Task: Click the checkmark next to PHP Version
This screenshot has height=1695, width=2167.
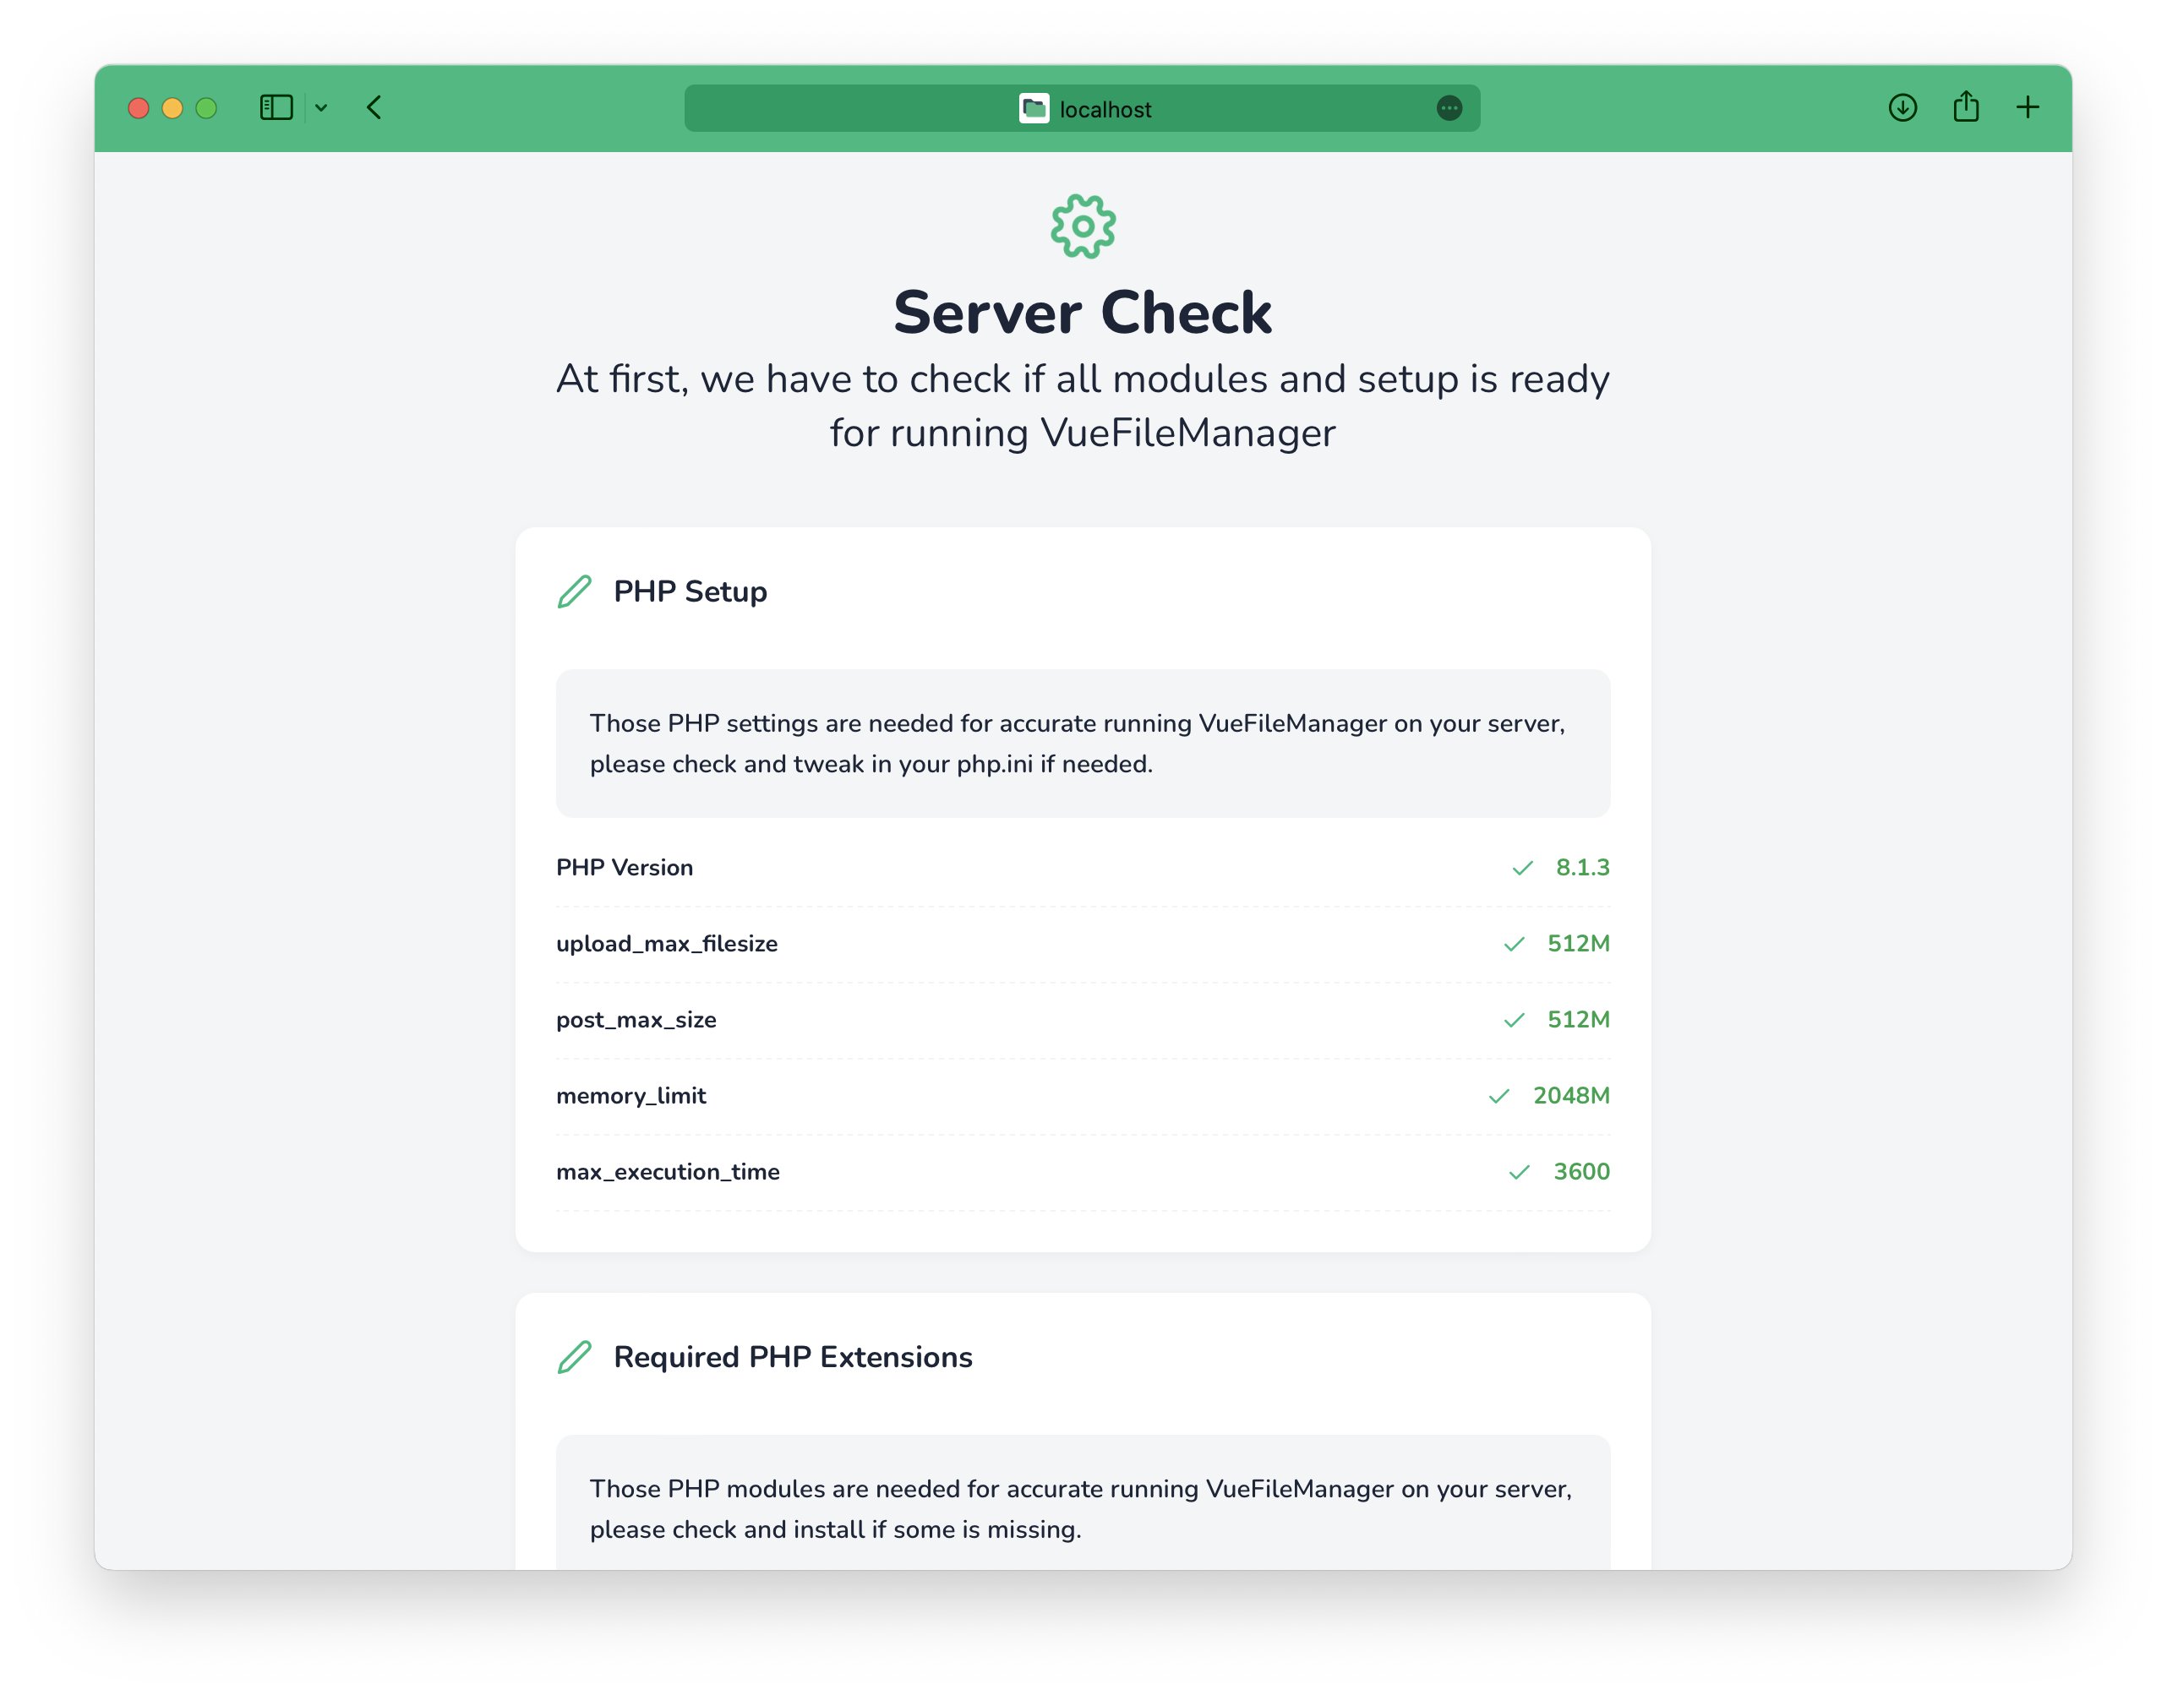Action: pyautogui.click(x=1522, y=867)
